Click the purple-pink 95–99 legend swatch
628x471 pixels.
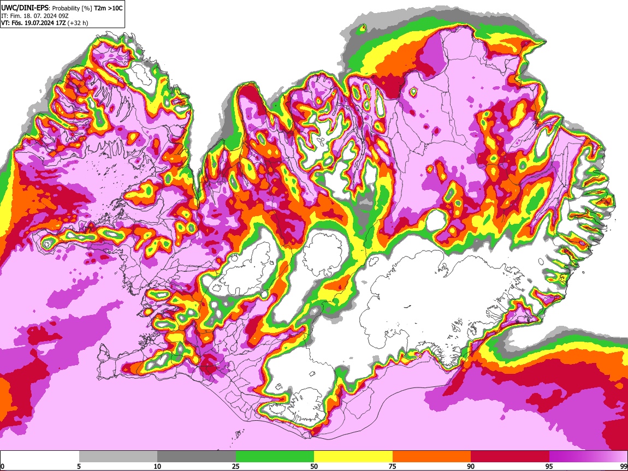coord(588,457)
